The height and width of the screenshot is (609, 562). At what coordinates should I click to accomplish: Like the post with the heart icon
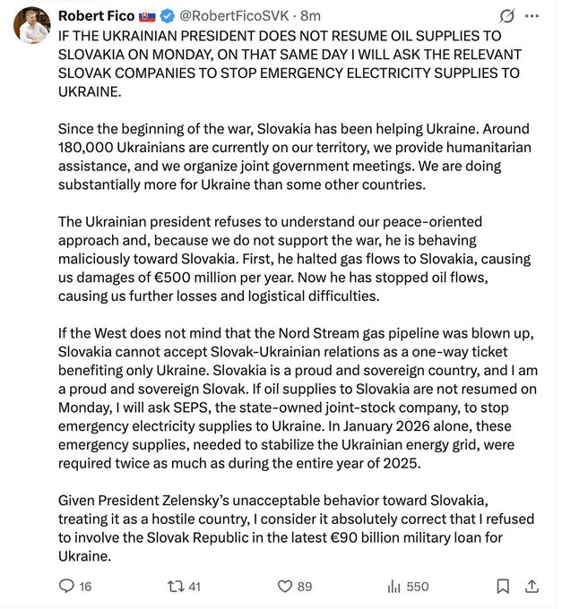[x=284, y=587]
